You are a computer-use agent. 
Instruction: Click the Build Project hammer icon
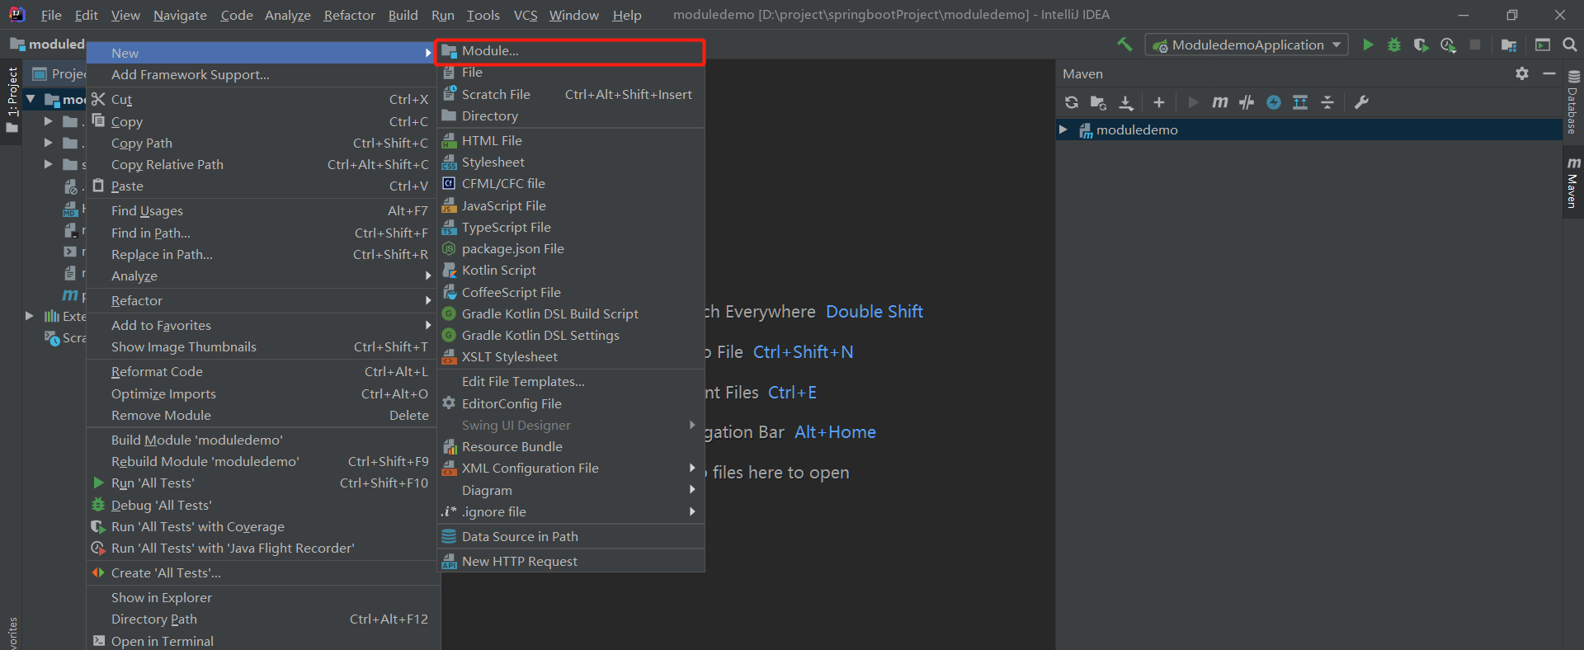click(1124, 45)
